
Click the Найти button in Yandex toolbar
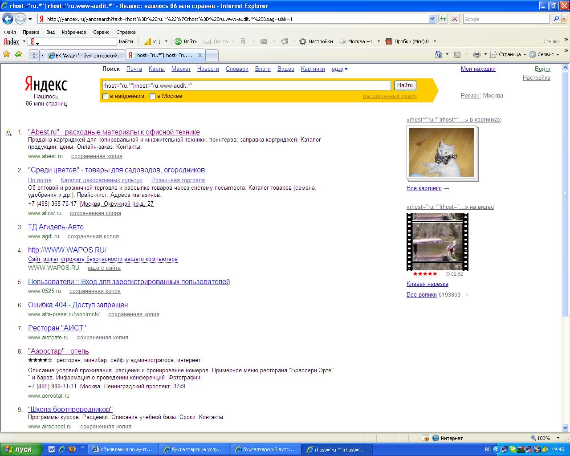point(126,41)
